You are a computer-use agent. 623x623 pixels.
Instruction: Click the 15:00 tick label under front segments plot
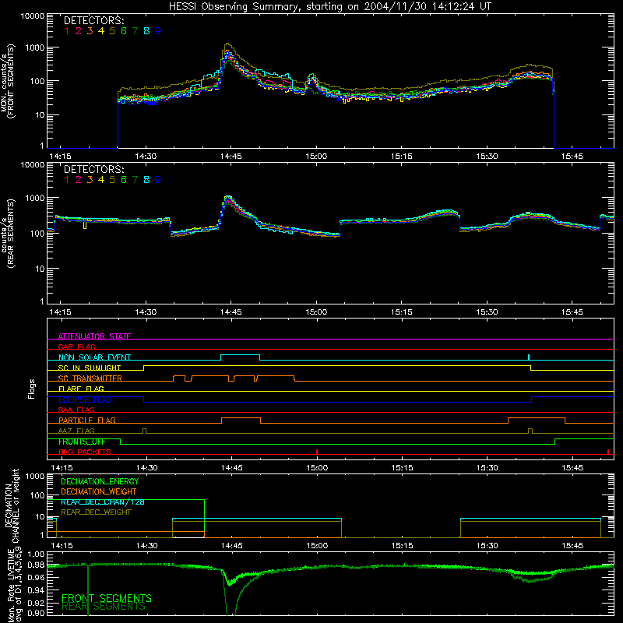316,157
